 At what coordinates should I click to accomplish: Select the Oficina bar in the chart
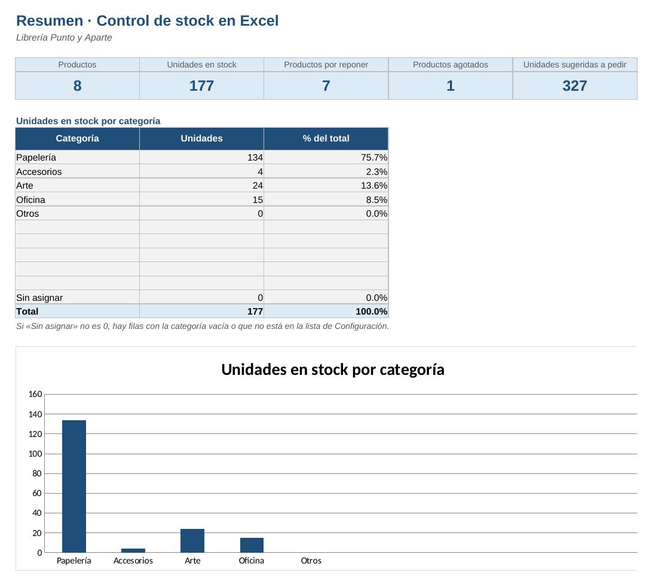pyautogui.click(x=252, y=545)
